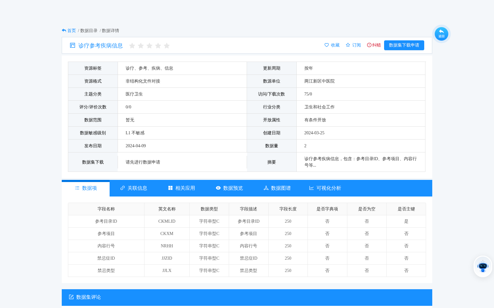The image size is (494, 308).
Task: Click the fourth rating star
Action: pos(158,46)
